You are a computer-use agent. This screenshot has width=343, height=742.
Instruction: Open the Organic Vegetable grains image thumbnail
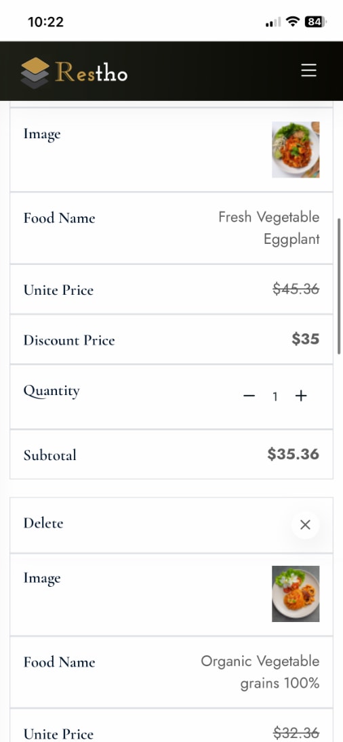(x=296, y=594)
